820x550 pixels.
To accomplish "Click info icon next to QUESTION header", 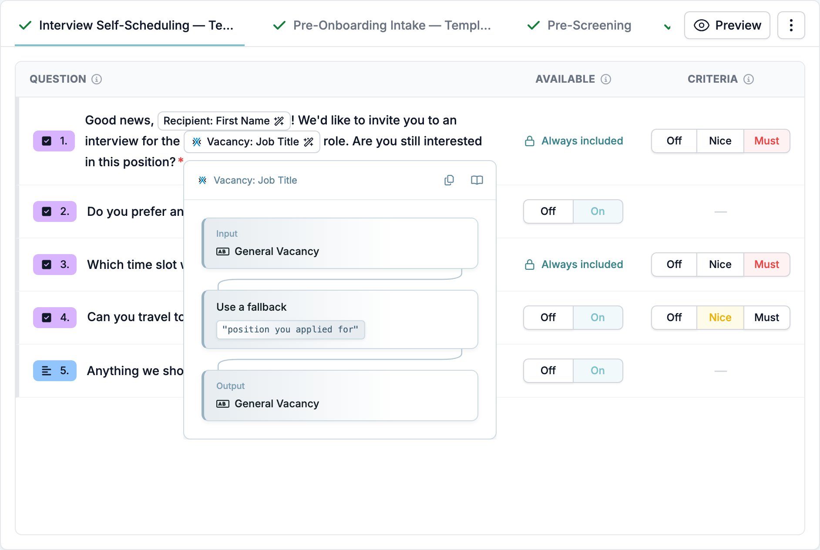I will 97,79.
